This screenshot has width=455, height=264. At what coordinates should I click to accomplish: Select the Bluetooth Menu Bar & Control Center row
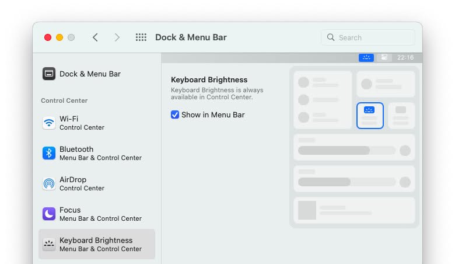[97, 153]
